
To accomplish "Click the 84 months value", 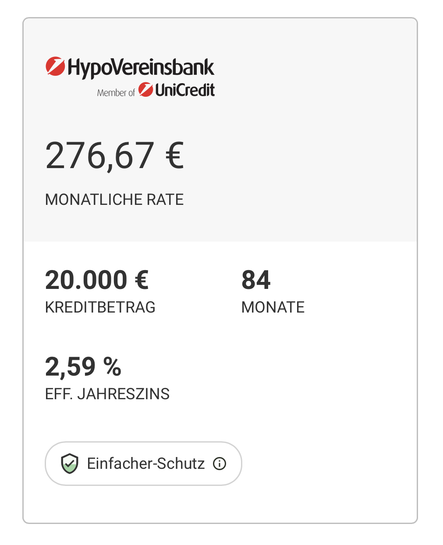I will pyautogui.click(x=256, y=280).
